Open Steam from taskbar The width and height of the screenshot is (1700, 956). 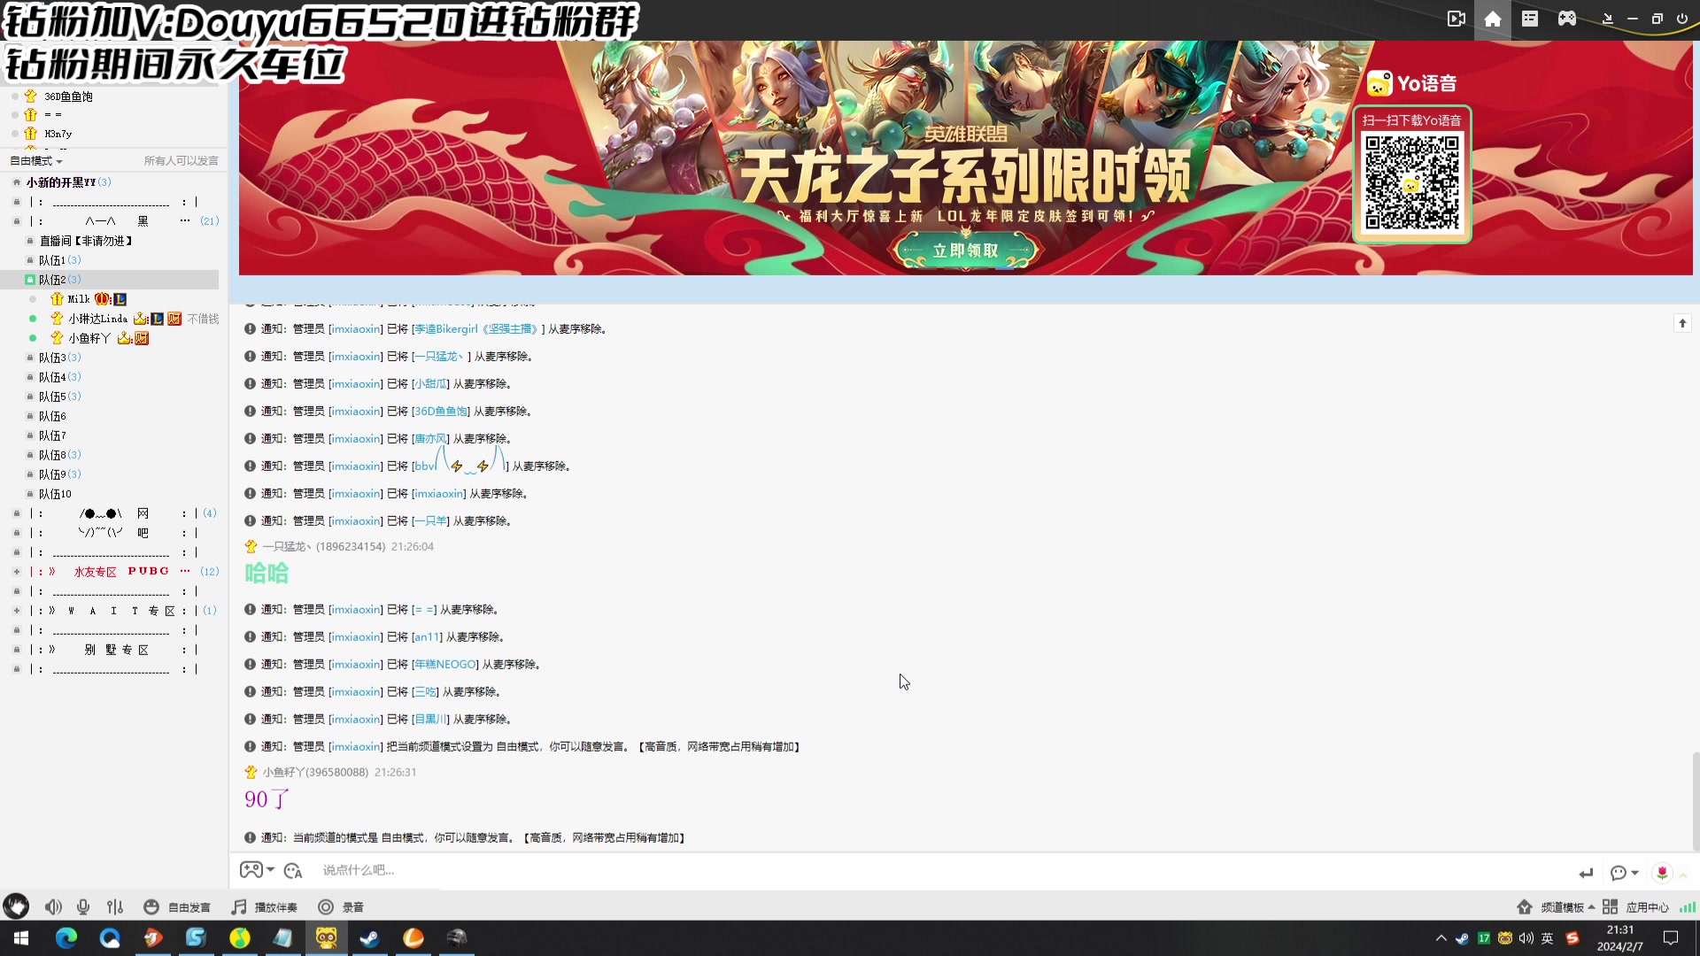pyautogui.click(x=369, y=938)
